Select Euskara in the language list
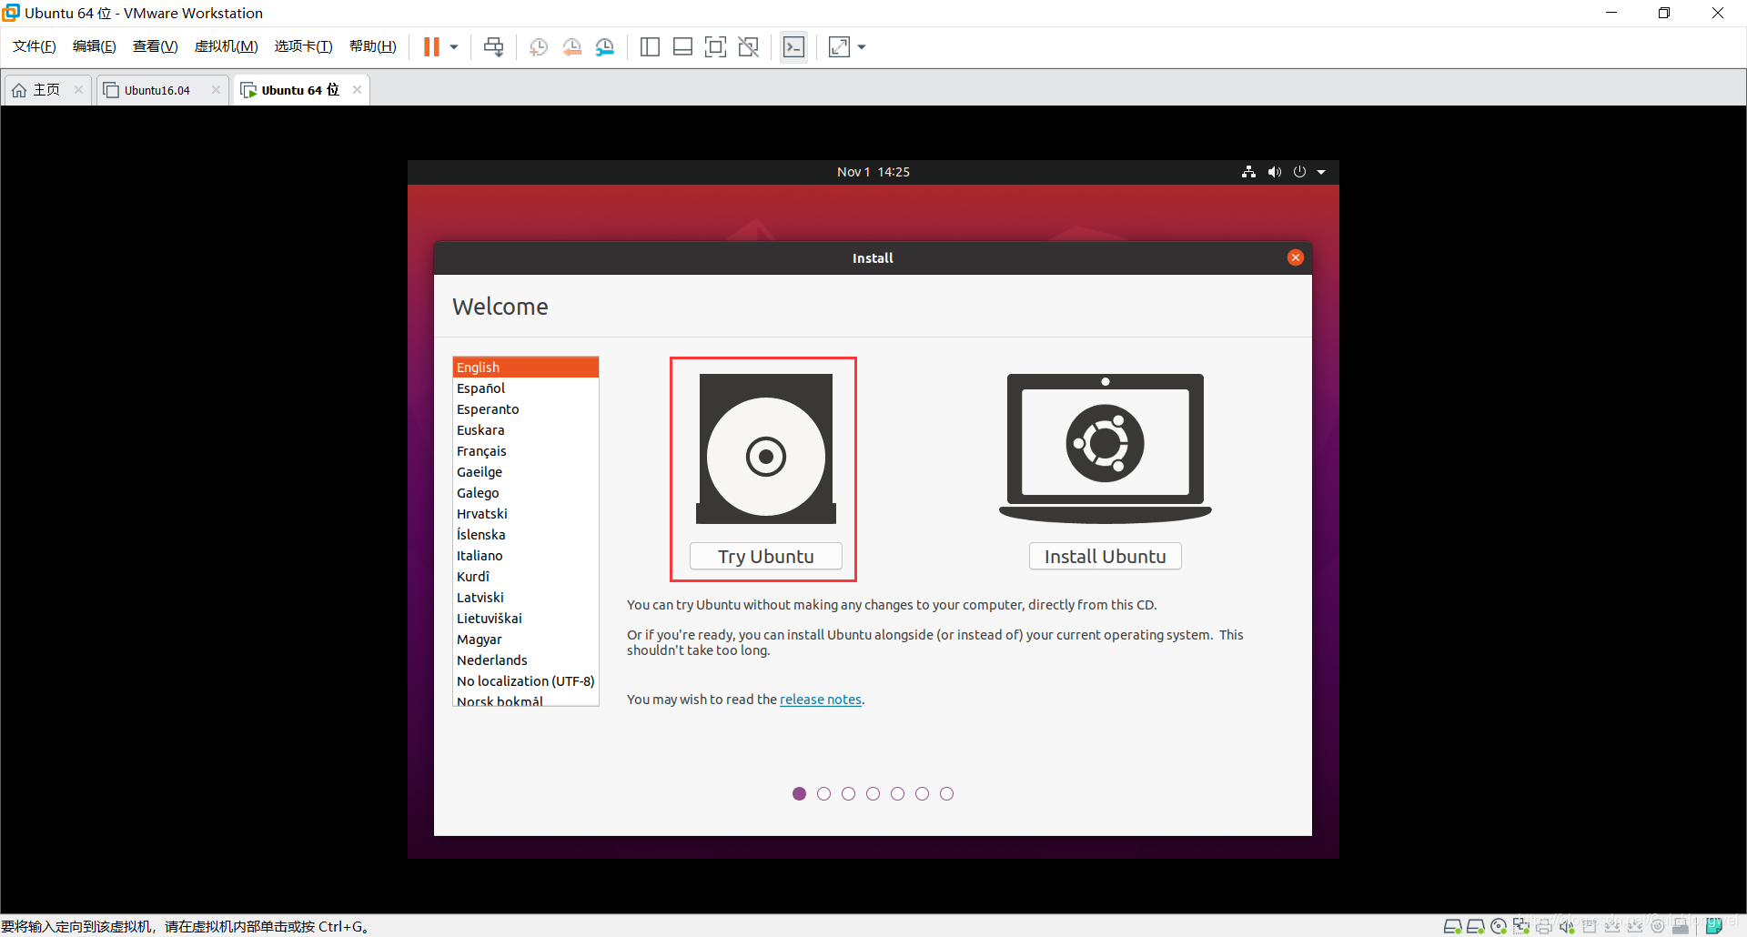 [x=526, y=430]
